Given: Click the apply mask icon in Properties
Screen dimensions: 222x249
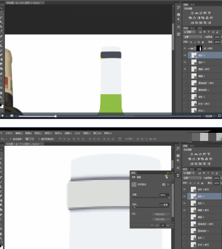Looking at the screenshot, I should (157, 225).
